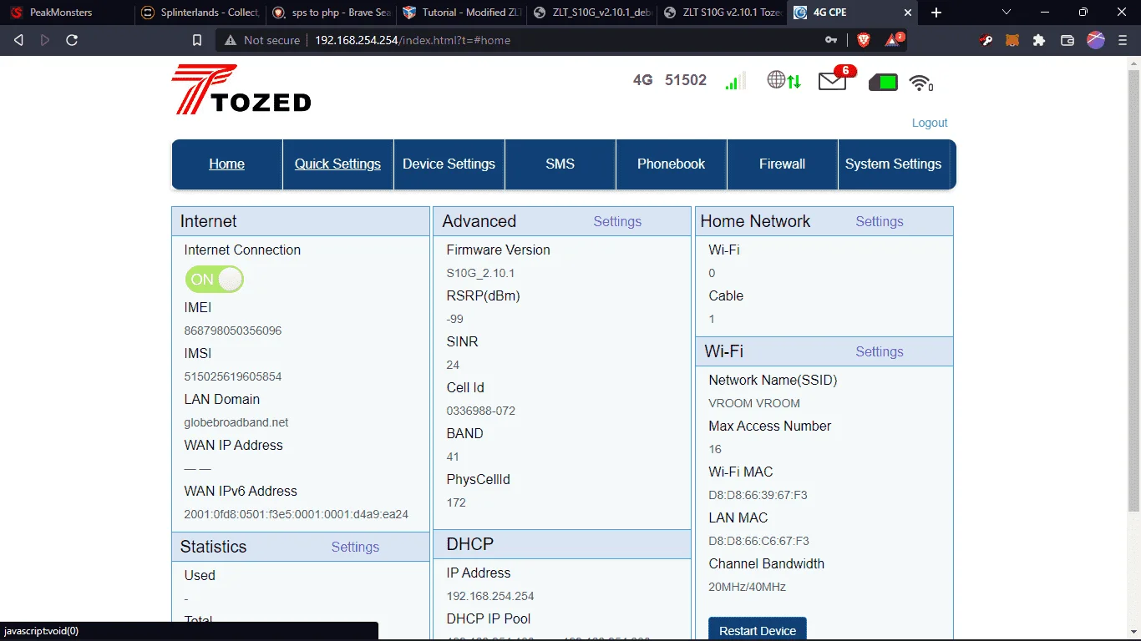Open Advanced panel Settings link

pyautogui.click(x=617, y=221)
